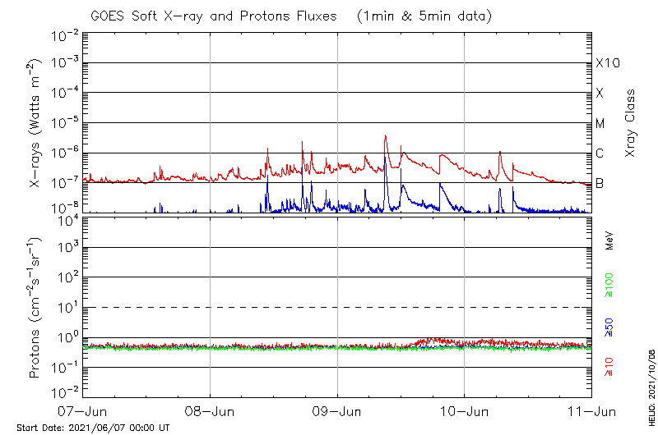Click the B X-ray class label
This screenshot has height=435, width=658.
click(600, 183)
